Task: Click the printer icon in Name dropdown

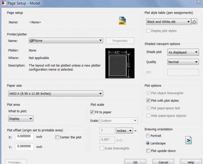Action: click(x=31, y=40)
